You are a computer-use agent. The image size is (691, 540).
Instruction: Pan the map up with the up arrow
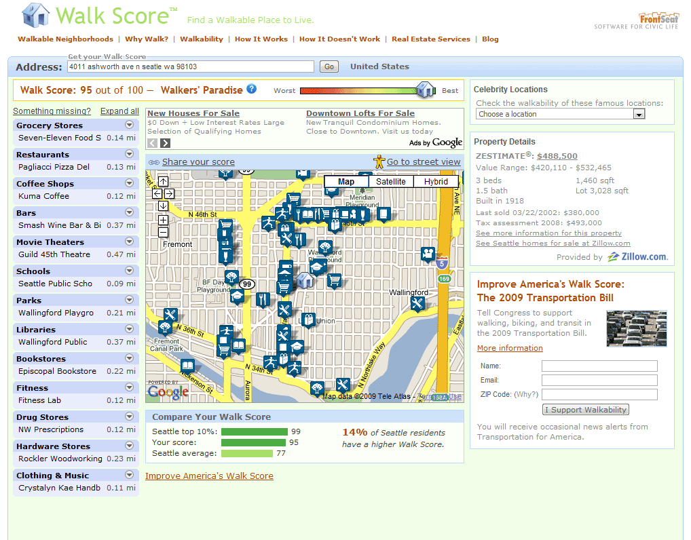coord(163,181)
